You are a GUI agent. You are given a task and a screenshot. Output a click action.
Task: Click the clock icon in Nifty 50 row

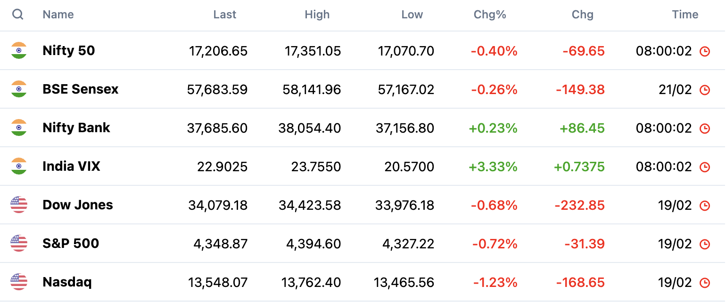[x=704, y=51]
